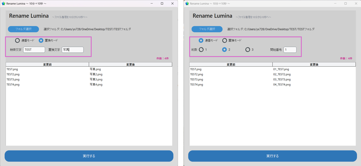The image size is (361, 166).
Task: Select 置換モード radio in the right window
Action: point(225,41)
